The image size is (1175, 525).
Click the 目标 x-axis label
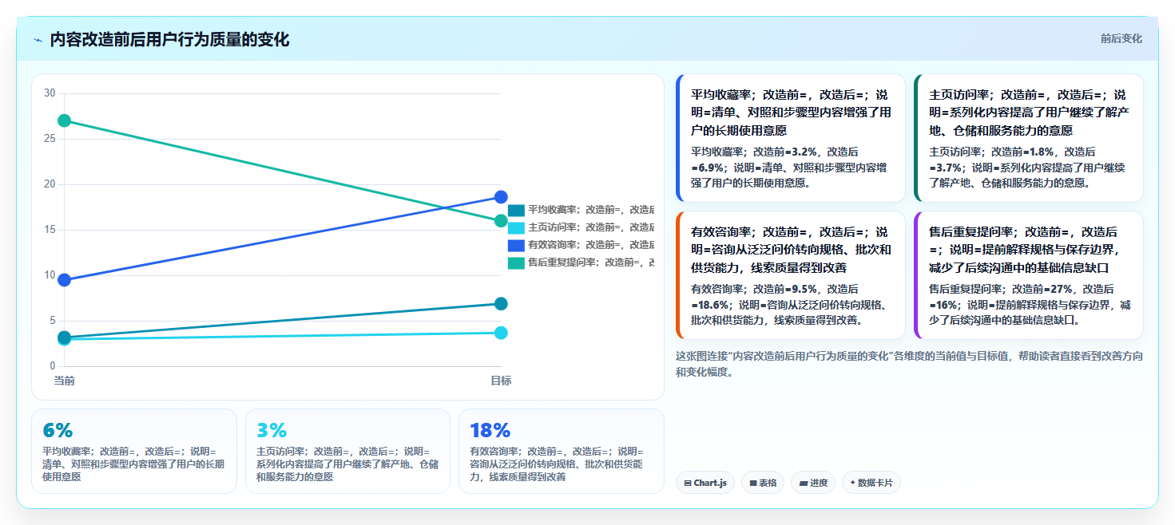501,381
